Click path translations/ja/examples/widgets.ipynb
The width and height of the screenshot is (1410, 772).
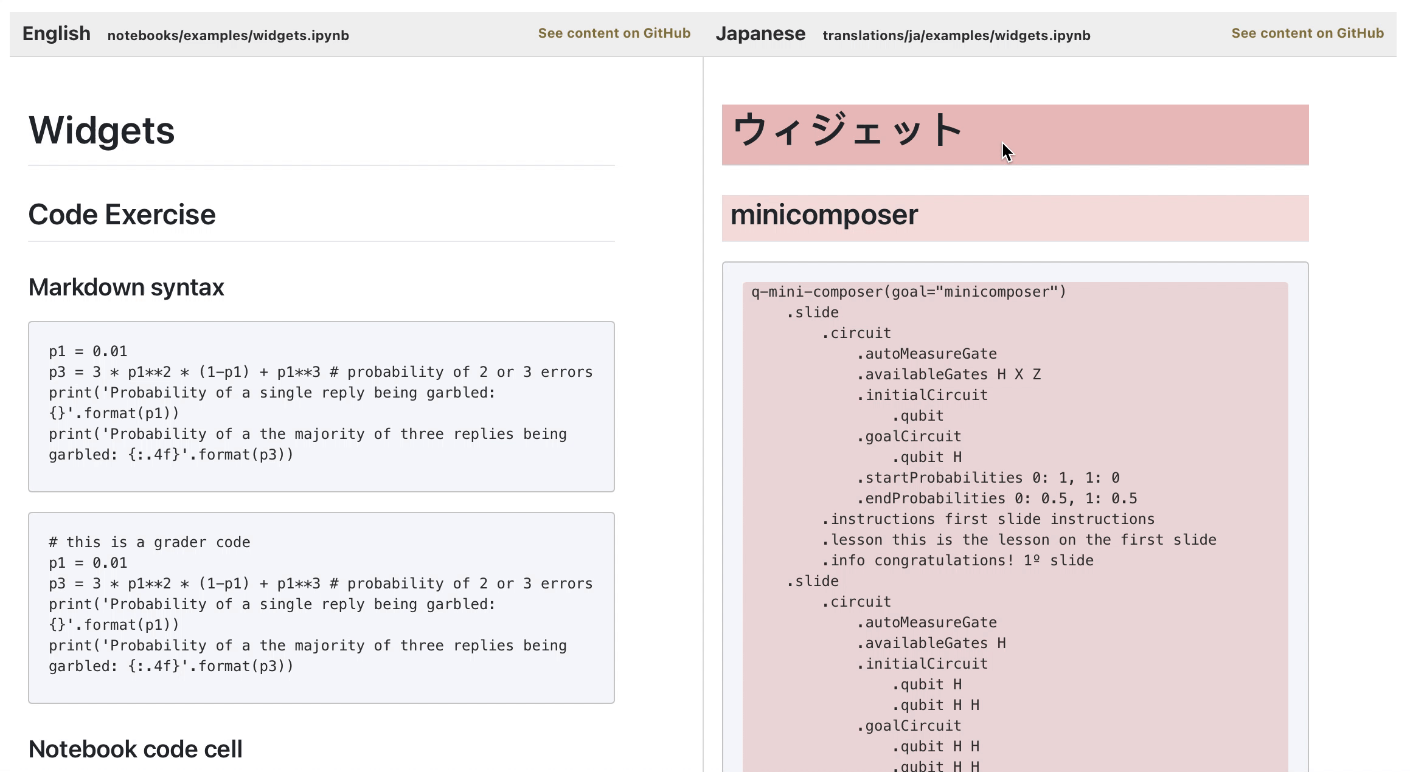point(956,35)
